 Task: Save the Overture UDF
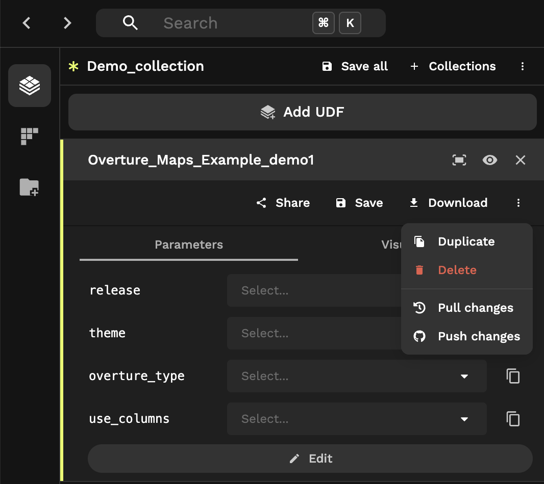tap(359, 203)
